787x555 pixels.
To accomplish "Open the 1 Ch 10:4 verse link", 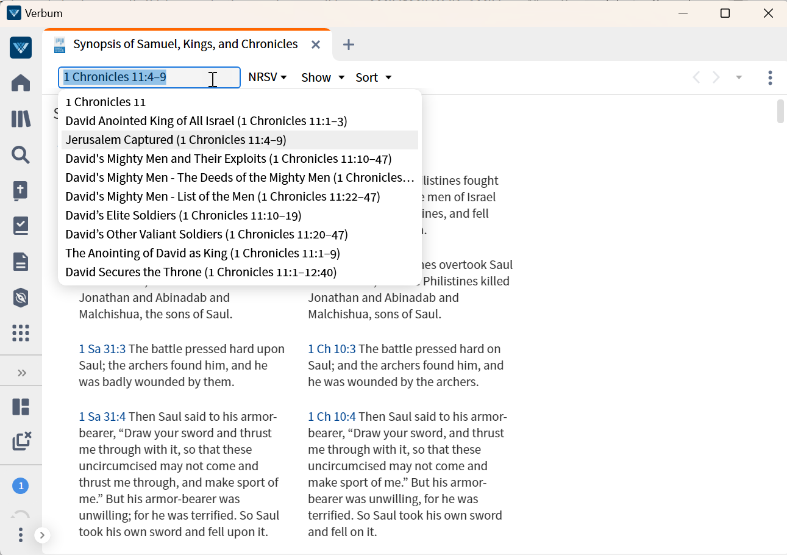I will [x=332, y=417].
